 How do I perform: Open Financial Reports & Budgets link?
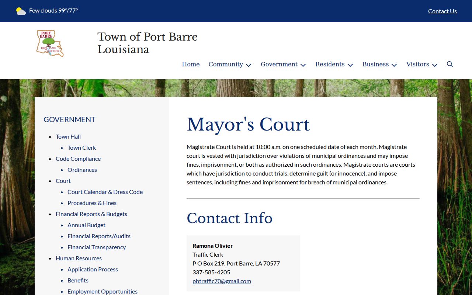pyautogui.click(x=91, y=214)
